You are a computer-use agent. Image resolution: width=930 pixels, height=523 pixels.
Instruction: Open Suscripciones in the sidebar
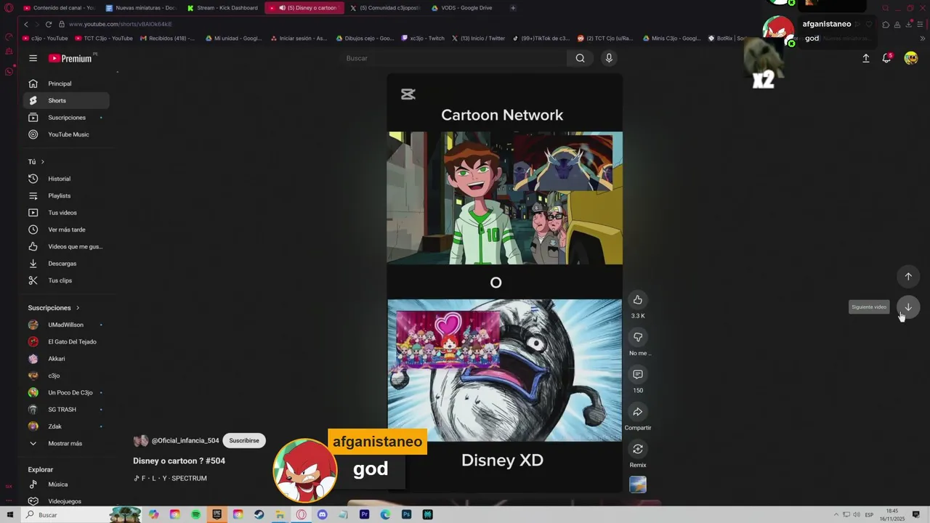(66, 118)
